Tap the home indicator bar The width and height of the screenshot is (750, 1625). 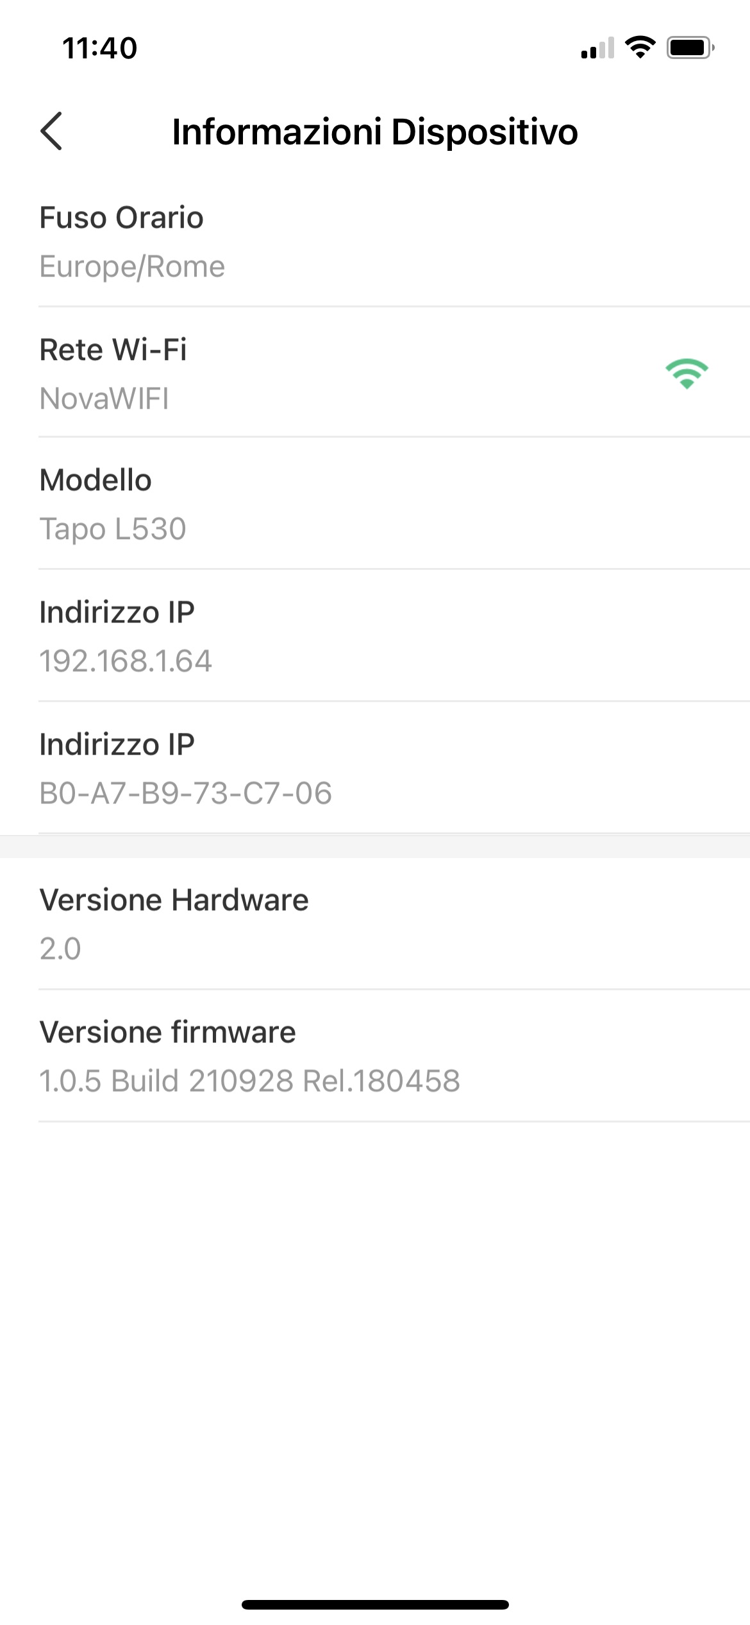pyautogui.click(x=375, y=1604)
